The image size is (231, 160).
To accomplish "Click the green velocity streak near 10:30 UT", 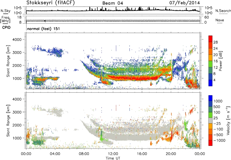I will tap(101, 136).
